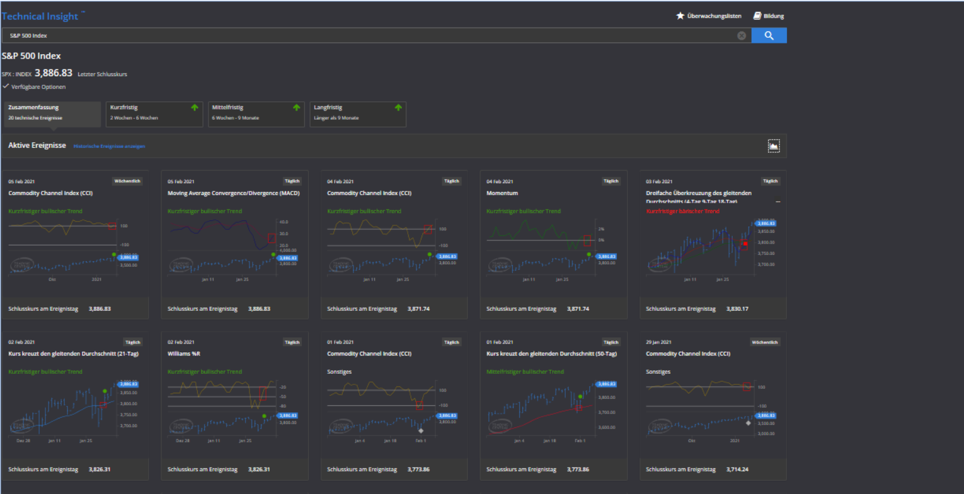Click the 'Aktive Ereignisse' heading
Image resolution: width=964 pixels, height=494 pixels.
(x=37, y=145)
